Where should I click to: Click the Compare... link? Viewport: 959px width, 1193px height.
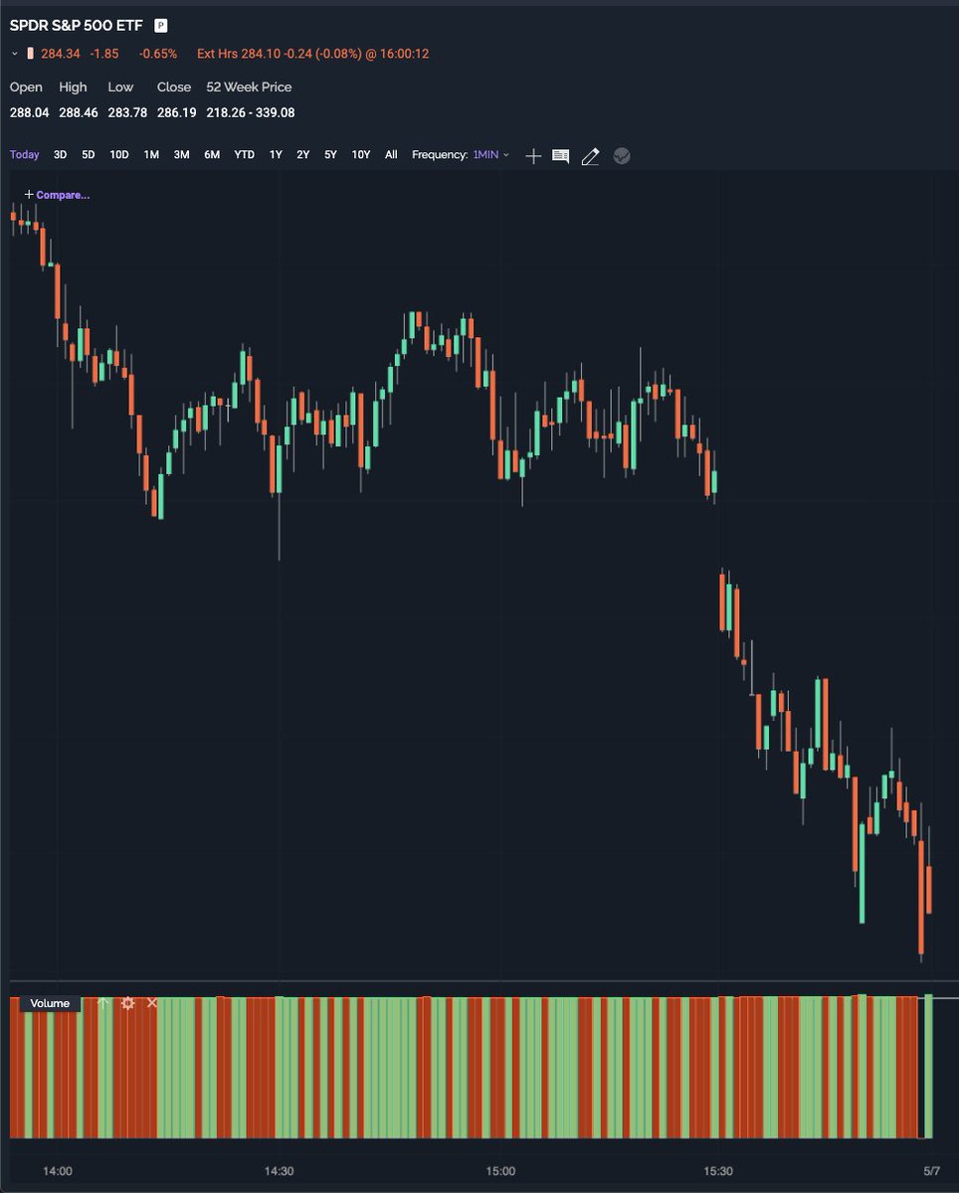pyautogui.click(x=57, y=195)
